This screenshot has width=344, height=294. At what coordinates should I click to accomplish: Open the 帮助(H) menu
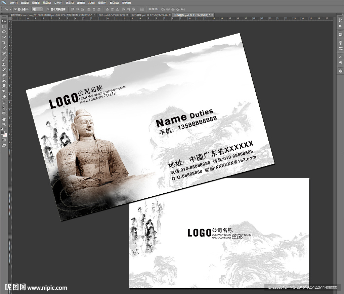tap(126, 3)
